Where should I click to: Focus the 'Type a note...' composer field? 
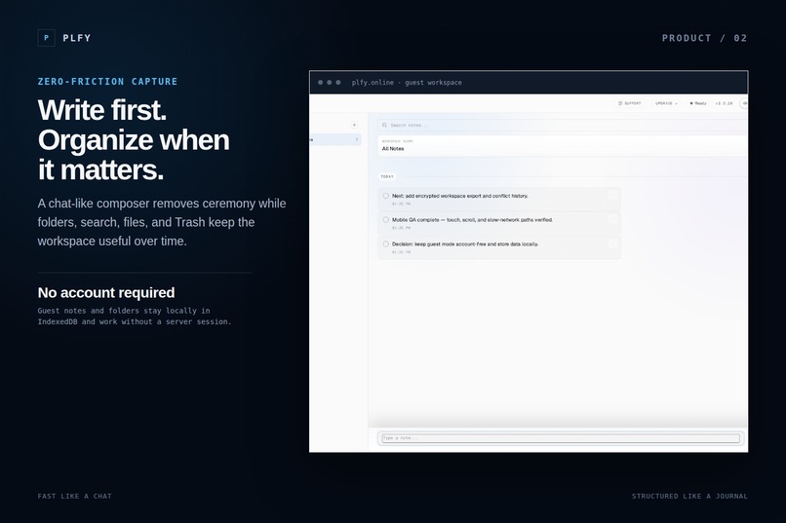tap(561, 438)
